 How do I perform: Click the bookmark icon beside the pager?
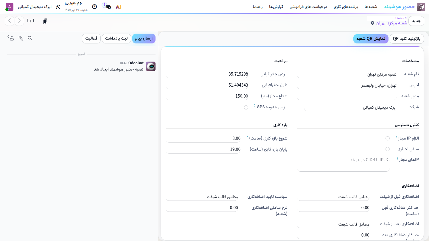[45, 21]
